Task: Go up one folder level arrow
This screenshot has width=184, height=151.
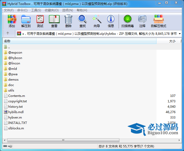Action: 8,33
